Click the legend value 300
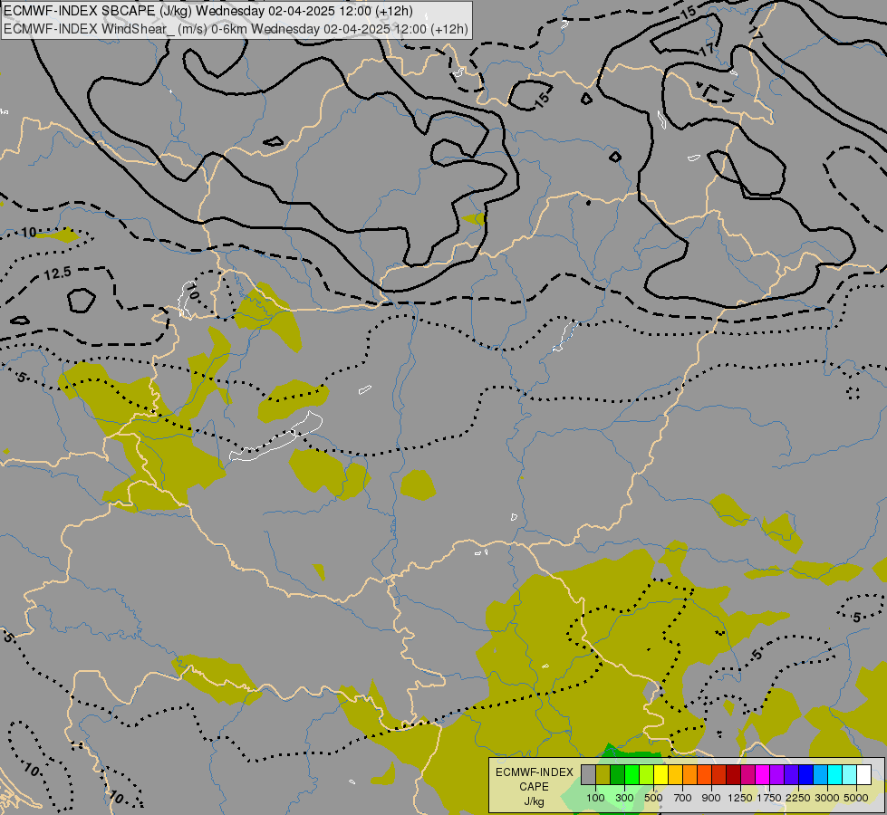The height and width of the screenshot is (815, 887). coord(624,798)
